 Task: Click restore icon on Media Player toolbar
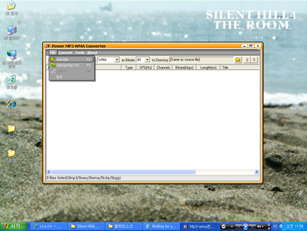pyautogui.click(x=269, y=228)
